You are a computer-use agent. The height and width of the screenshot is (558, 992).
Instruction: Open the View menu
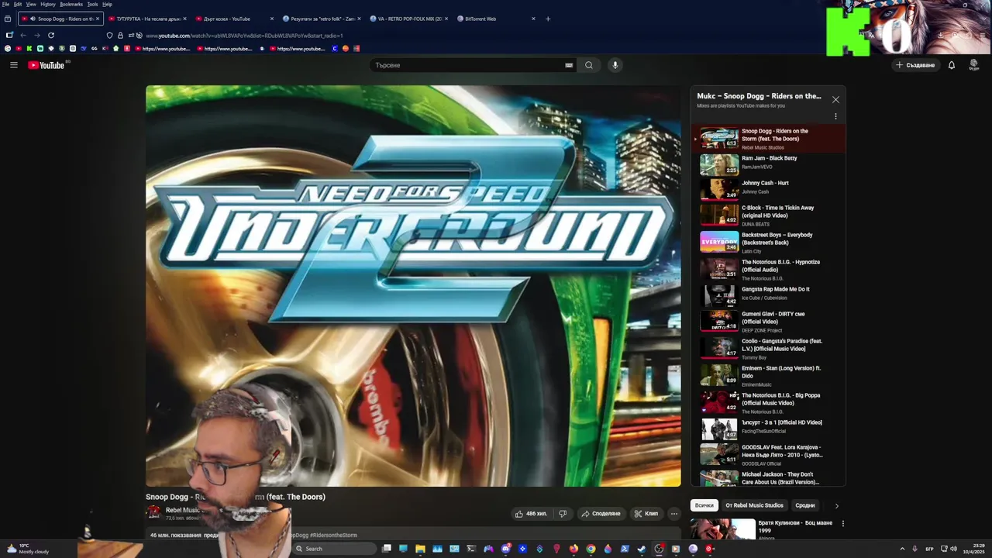click(31, 4)
